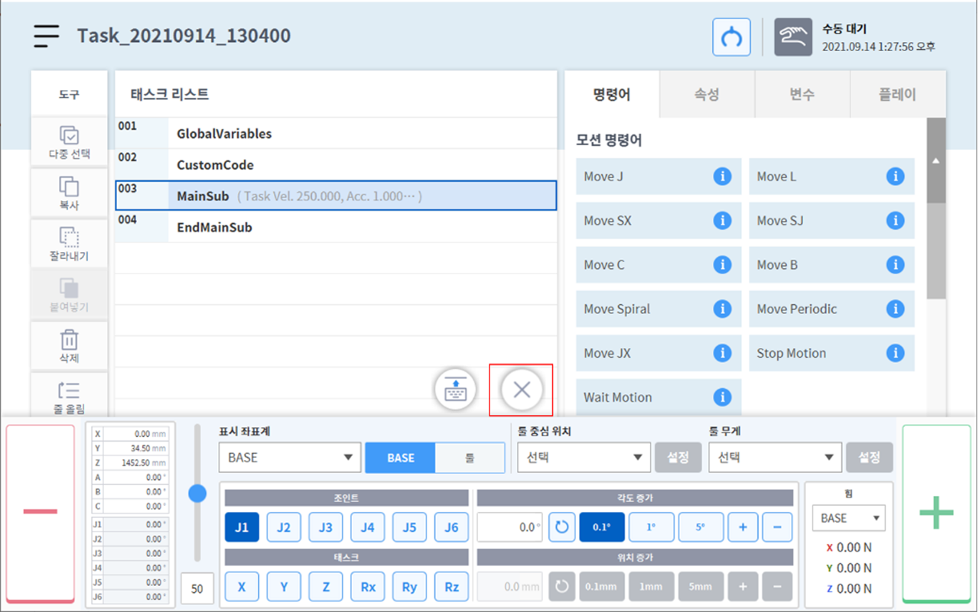Click the delete (삭제) trash icon

[69, 339]
